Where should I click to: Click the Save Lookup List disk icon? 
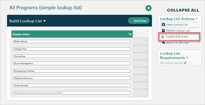(163, 25)
